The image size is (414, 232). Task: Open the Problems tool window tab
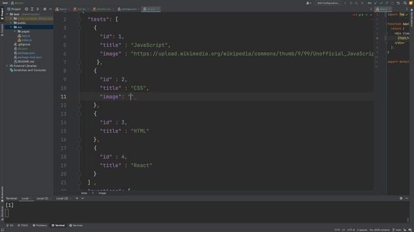click(x=39, y=226)
